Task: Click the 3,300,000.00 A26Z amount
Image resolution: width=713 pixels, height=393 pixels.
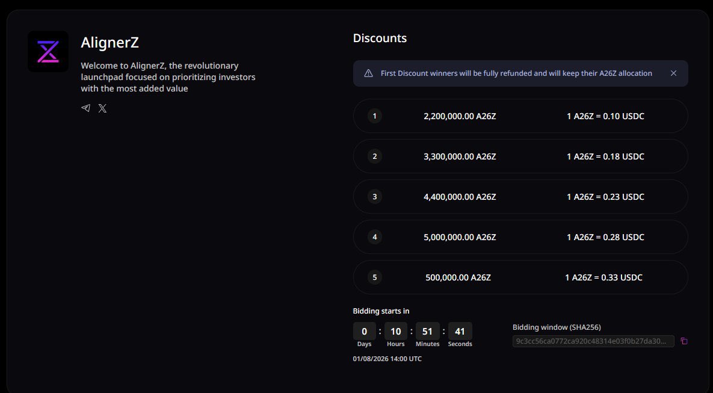Action: pos(460,156)
